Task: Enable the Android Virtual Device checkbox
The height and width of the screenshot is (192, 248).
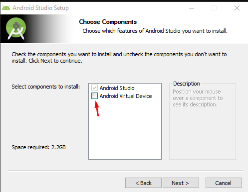Action: click(94, 96)
